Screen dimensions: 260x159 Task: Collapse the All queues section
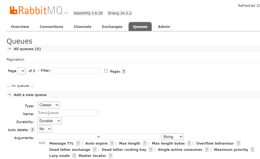(27, 49)
